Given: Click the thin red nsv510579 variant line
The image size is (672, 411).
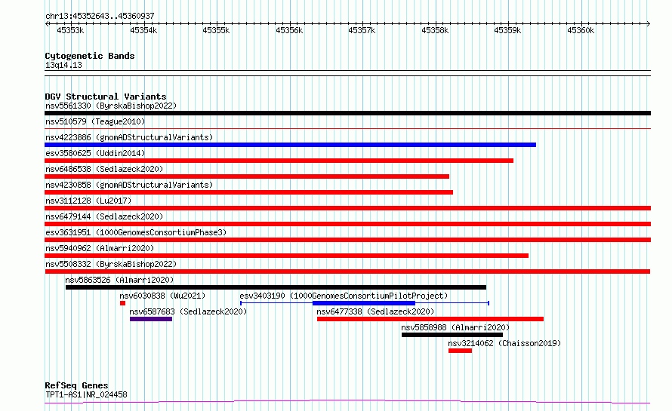Looking at the screenshot, I should 347,128.
